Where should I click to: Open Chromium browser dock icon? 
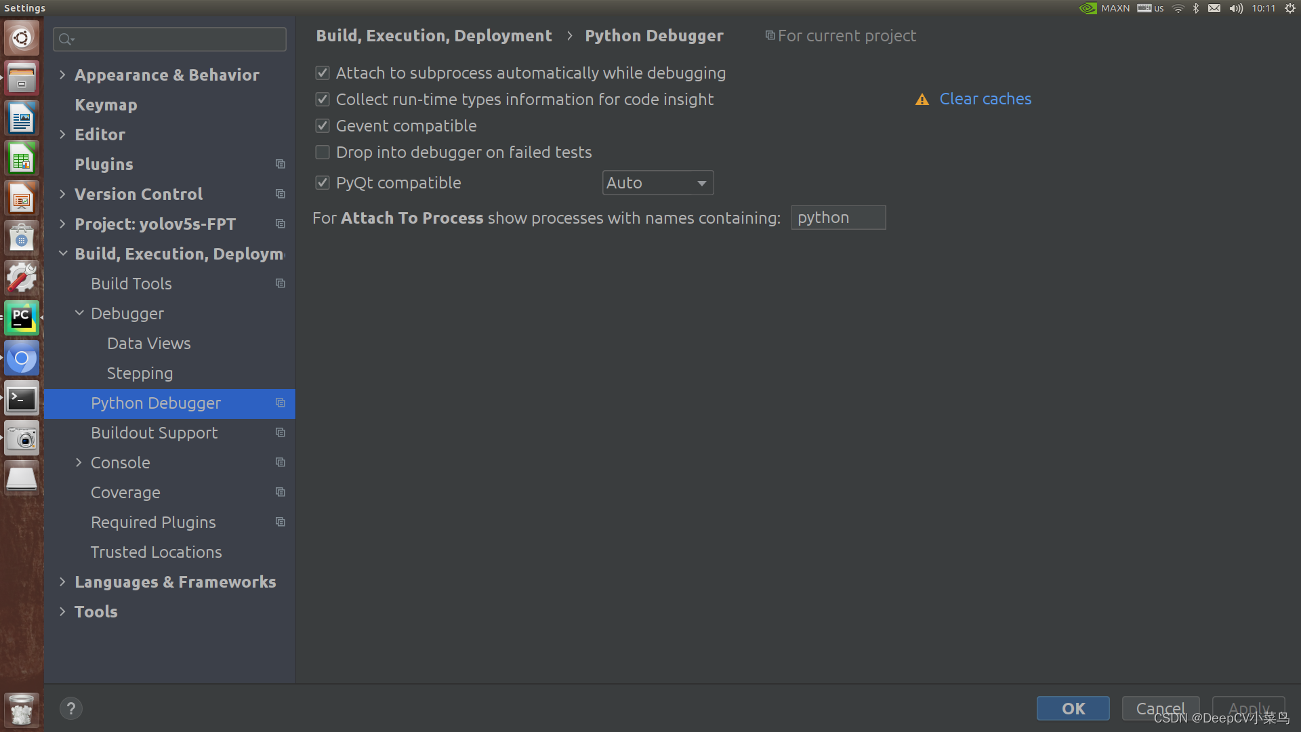coord(22,359)
